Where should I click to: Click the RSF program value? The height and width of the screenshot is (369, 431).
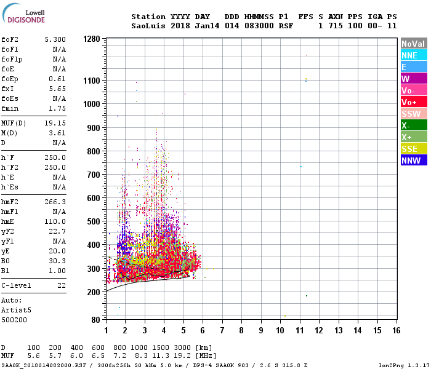coord(286,26)
